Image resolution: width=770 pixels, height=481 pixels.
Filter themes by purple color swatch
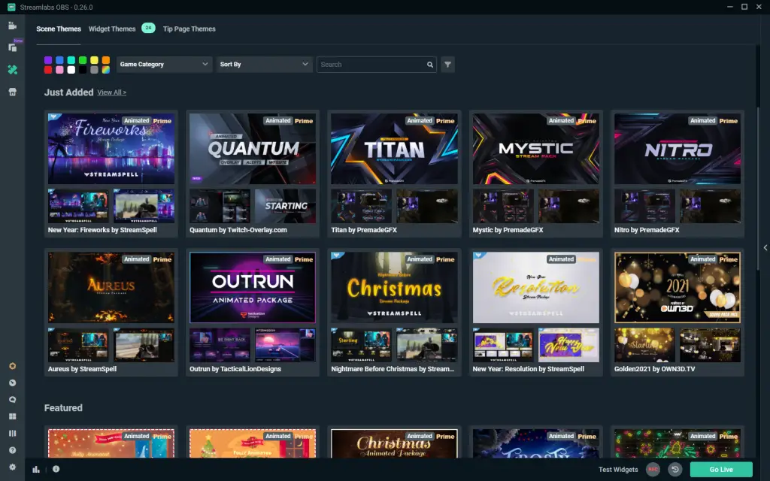[48, 60]
